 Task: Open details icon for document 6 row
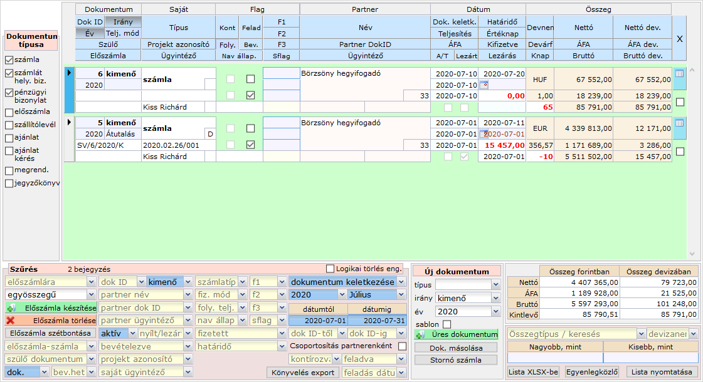pyautogui.click(x=679, y=73)
